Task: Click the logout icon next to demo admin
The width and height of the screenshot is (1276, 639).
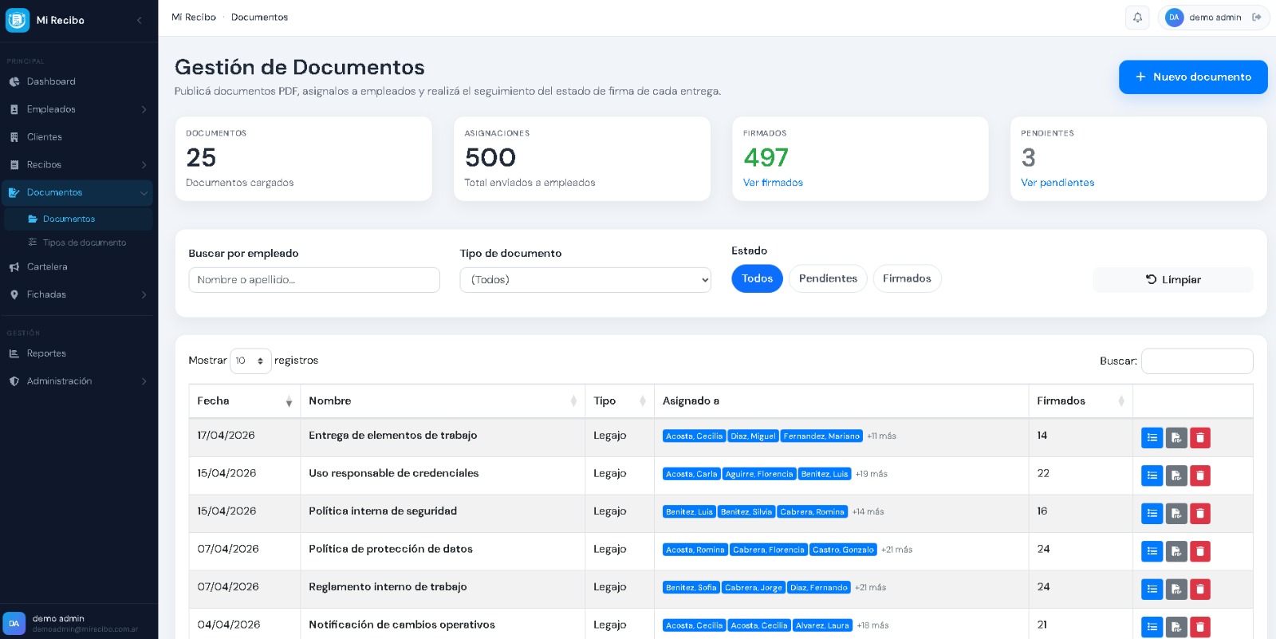Action: (x=1257, y=17)
